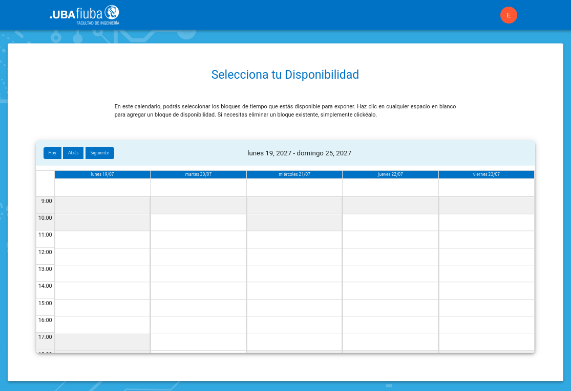Click the Thursday 10:00 time slot
This screenshot has width=571, height=391.
pyautogui.click(x=390, y=222)
